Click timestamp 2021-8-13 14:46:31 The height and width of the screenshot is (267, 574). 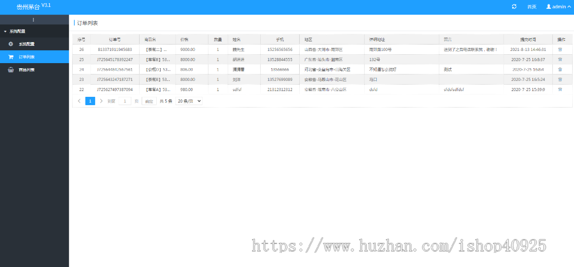[528, 49]
